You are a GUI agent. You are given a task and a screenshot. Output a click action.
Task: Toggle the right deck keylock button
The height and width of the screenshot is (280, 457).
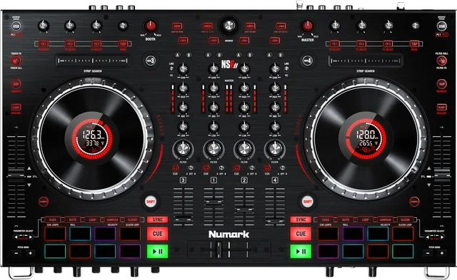tap(441, 108)
